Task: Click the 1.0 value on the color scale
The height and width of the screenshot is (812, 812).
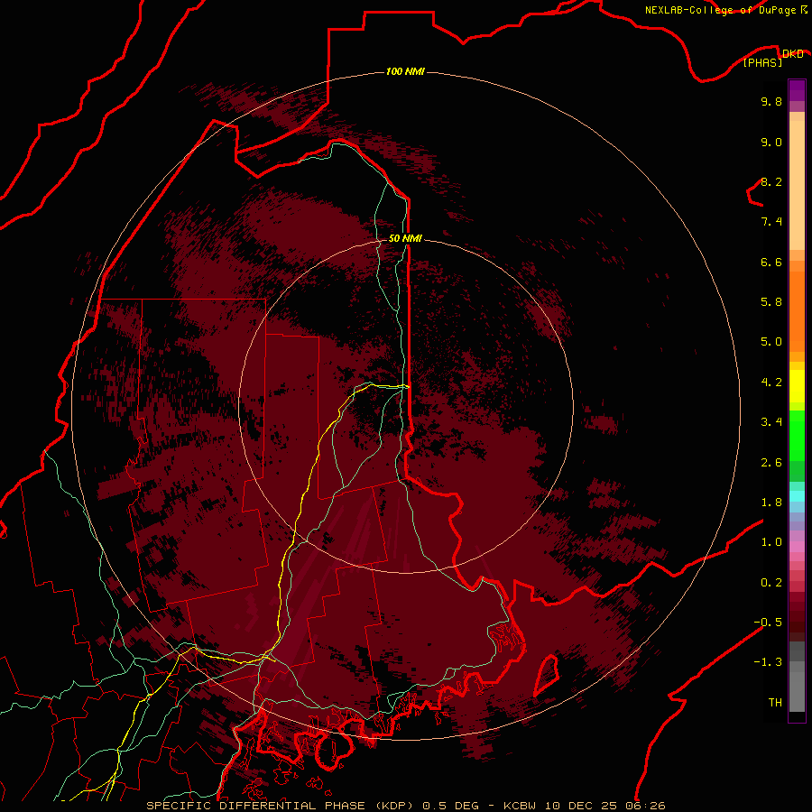Action: point(771,542)
